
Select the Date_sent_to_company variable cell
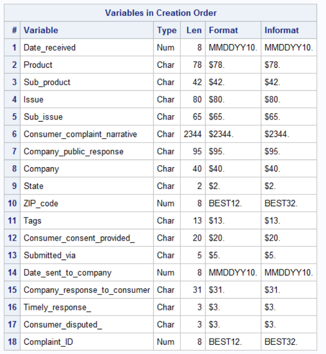(x=67, y=272)
